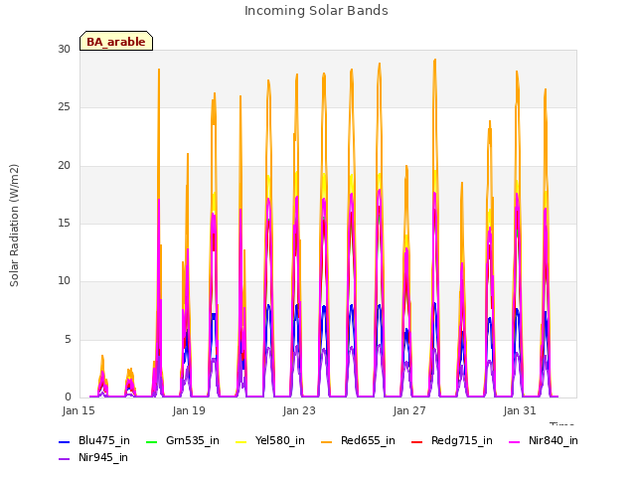Click the 0 y-axis tick label
The image size is (636, 477).
68,397
